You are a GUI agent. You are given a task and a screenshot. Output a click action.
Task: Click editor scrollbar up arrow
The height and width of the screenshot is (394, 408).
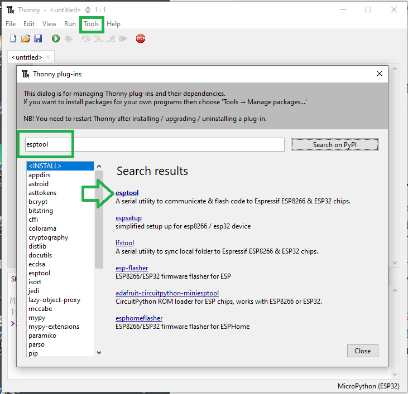[x=395, y=69]
